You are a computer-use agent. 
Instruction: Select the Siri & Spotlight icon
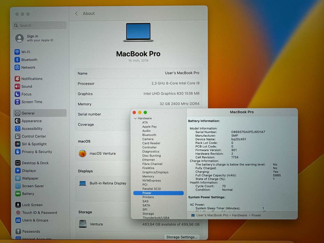click(18, 144)
